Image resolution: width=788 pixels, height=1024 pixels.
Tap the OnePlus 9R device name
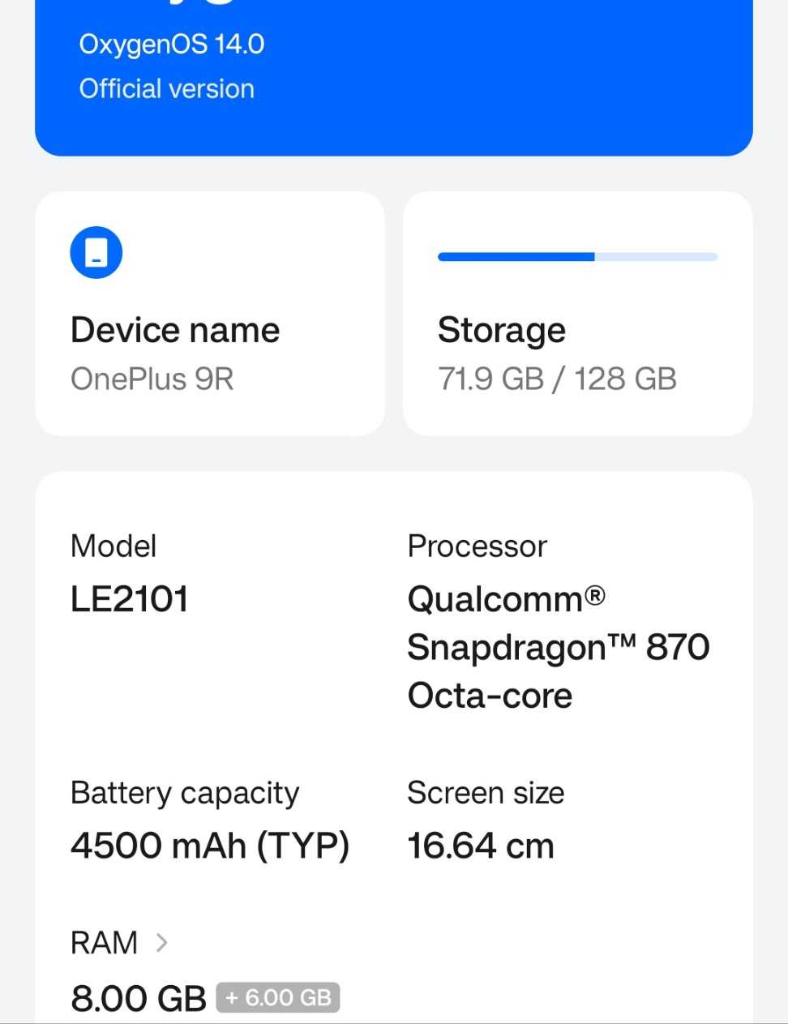coord(152,379)
